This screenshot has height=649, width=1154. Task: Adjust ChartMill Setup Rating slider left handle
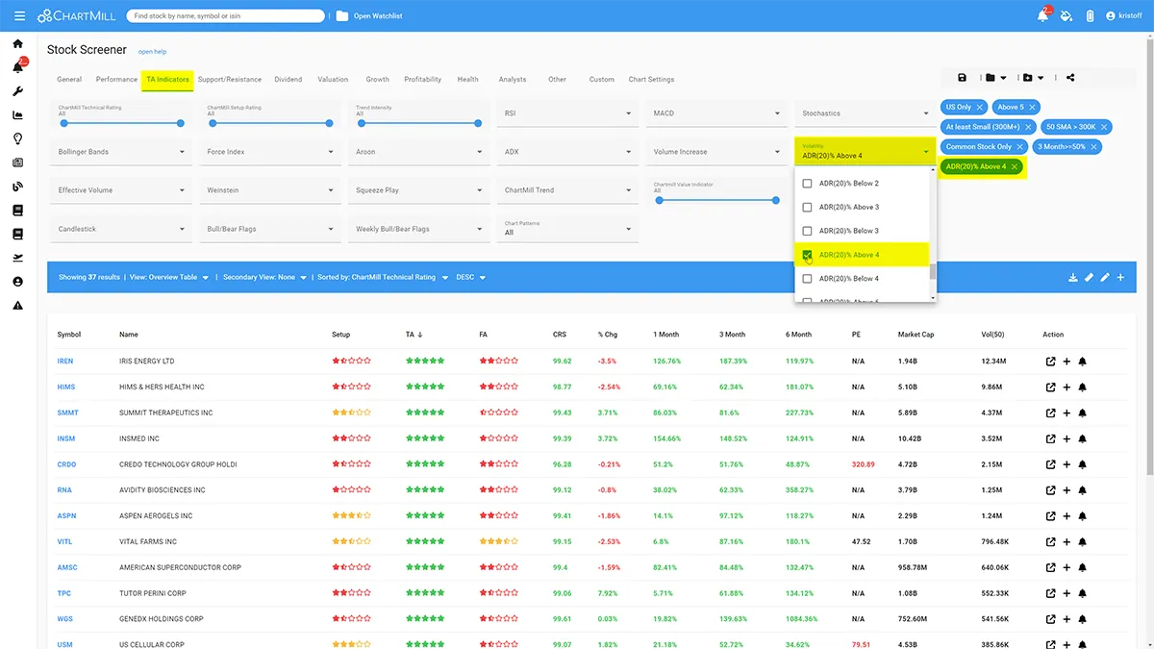(212, 123)
